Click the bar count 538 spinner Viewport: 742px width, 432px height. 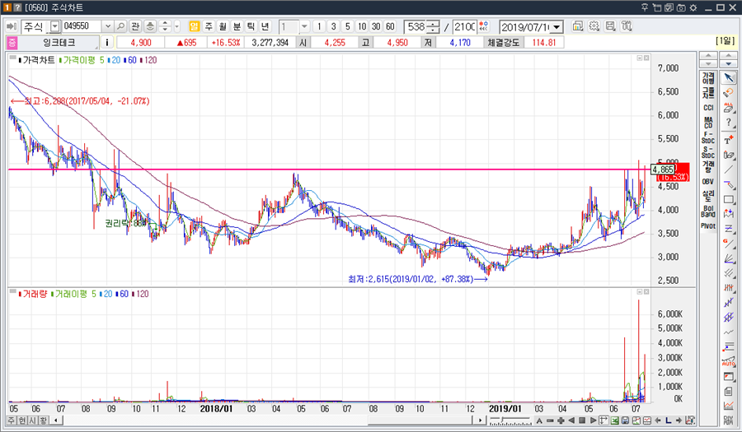[433, 27]
